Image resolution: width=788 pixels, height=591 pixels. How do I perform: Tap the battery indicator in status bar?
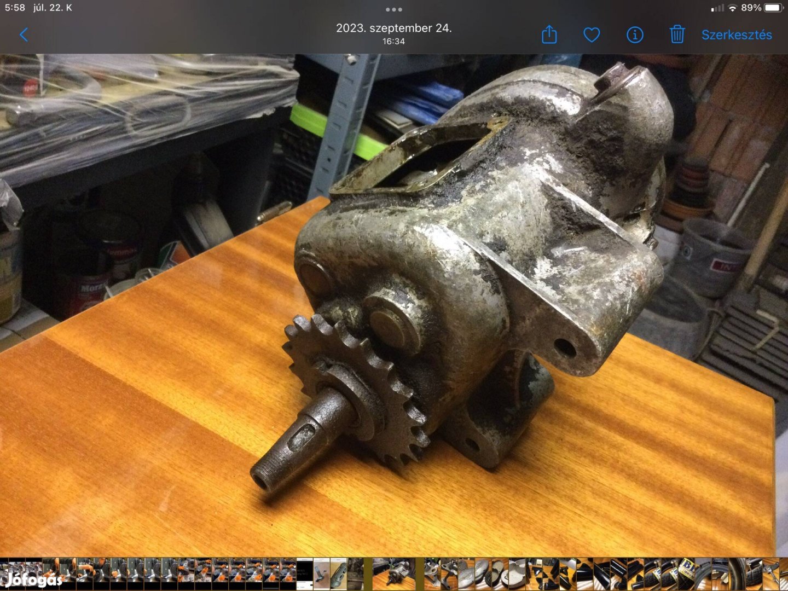[774, 8]
